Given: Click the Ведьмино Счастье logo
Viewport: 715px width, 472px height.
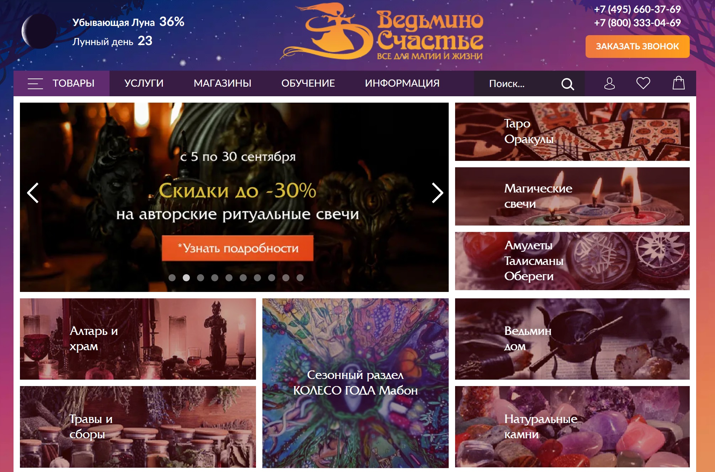Looking at the screenshot, I should pyautogui.click(x=381, y=32).
